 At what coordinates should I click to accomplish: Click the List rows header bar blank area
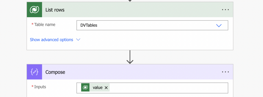click(x=143, y=10)
